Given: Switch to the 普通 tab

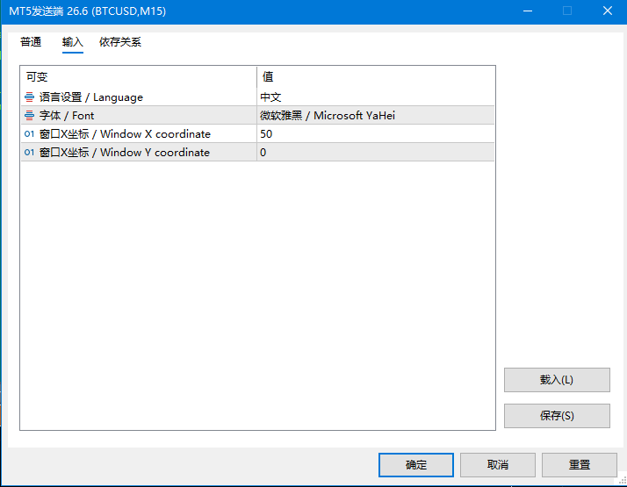Looking at the screenshot, I should coord(31,42).
